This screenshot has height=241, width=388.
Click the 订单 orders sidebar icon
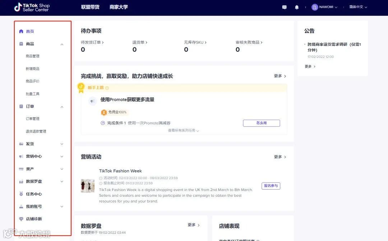click(21, 106)
